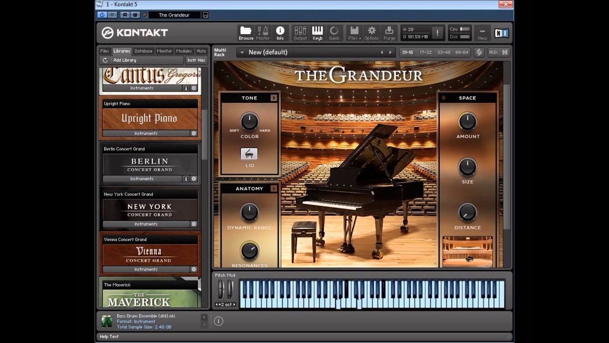Click the panic exclamation button

click(438, 33)
